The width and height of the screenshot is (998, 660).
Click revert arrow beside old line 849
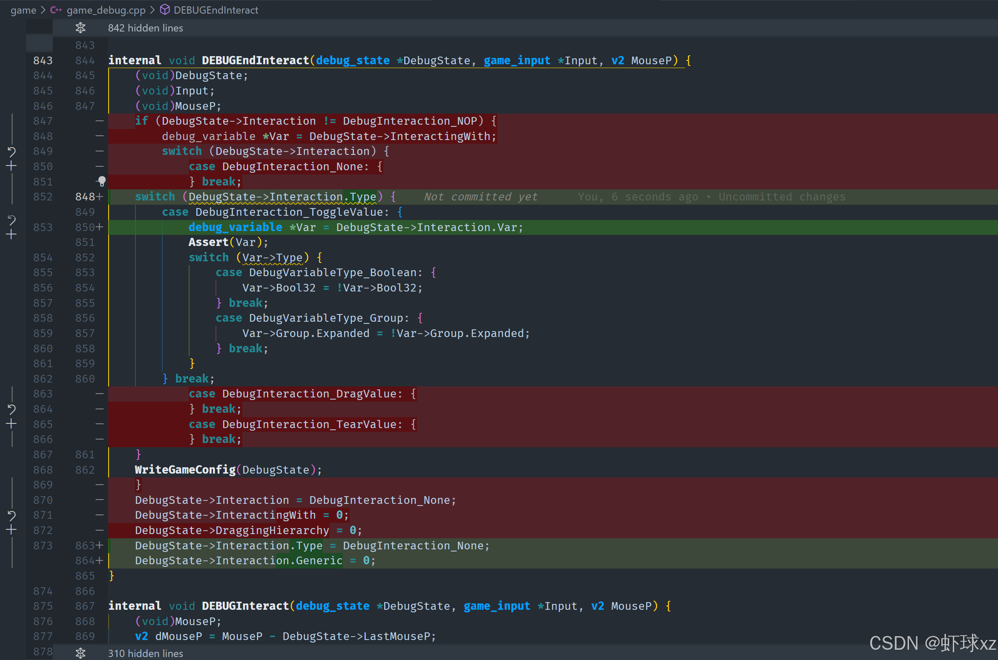point(12,151)
